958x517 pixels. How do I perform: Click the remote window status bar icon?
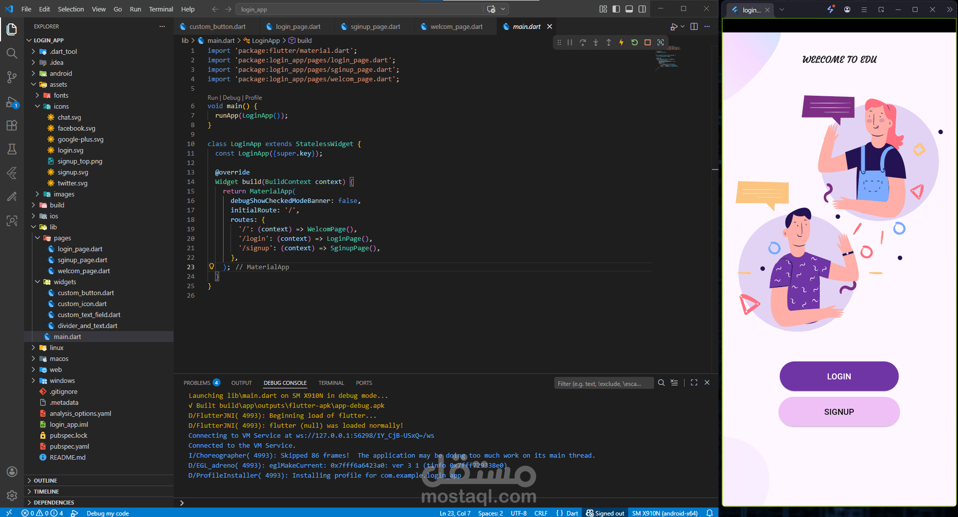[9, 513]
